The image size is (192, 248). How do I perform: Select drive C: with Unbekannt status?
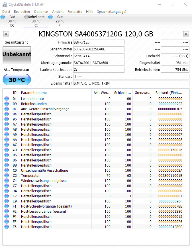36,21
